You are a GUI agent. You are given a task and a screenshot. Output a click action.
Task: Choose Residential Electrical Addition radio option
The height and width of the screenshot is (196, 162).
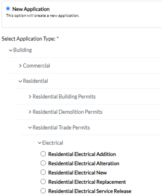point(43,154)
